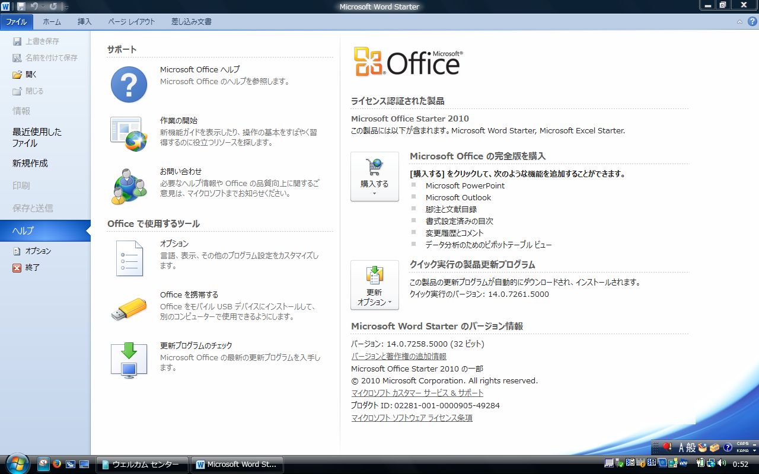Open マイクロソフト ソフトウェア ライセンス条項 link

(x=412, y=418)
